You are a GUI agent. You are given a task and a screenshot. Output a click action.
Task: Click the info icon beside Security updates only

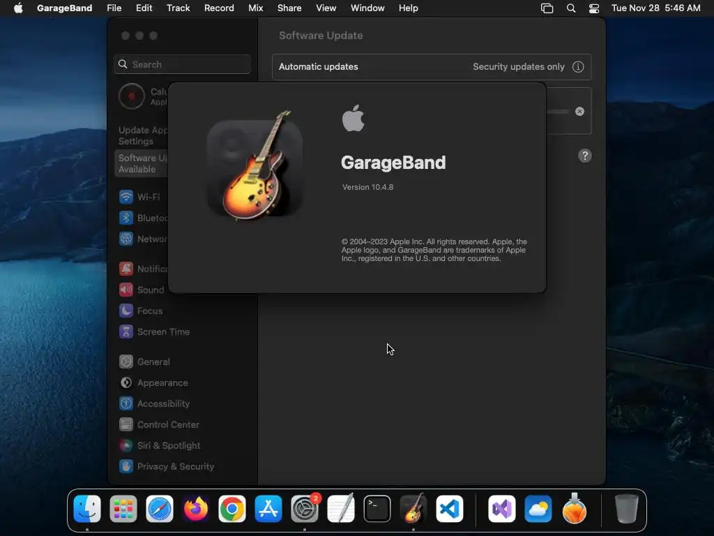coord(578,66)
